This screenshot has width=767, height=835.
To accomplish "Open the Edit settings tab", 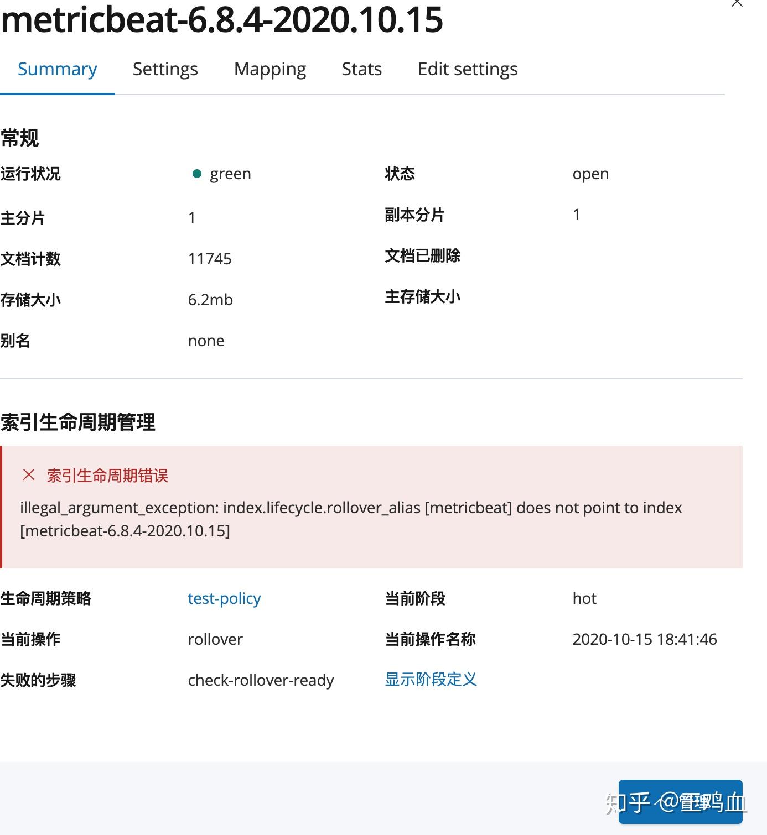I will click(x=468, y=69).
